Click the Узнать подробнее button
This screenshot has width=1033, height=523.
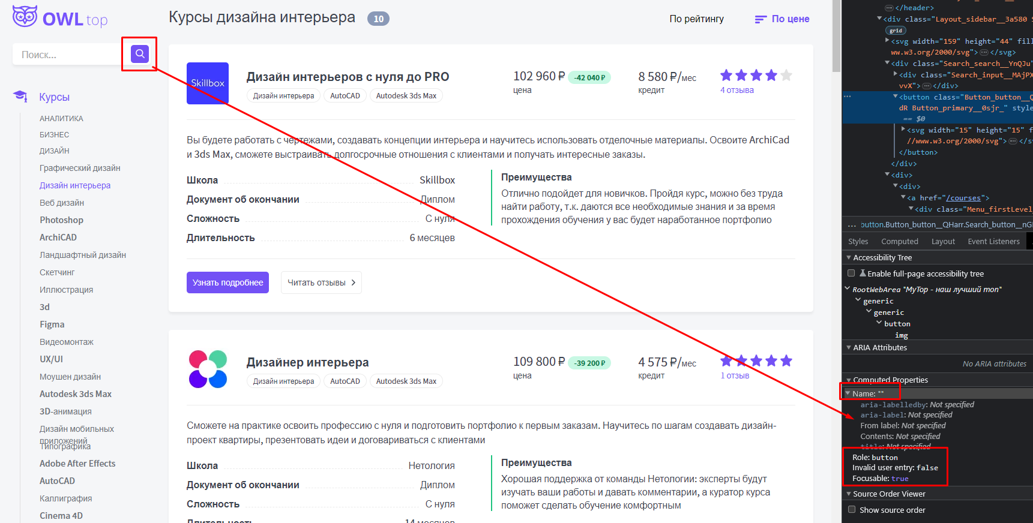tap(227, 282)
